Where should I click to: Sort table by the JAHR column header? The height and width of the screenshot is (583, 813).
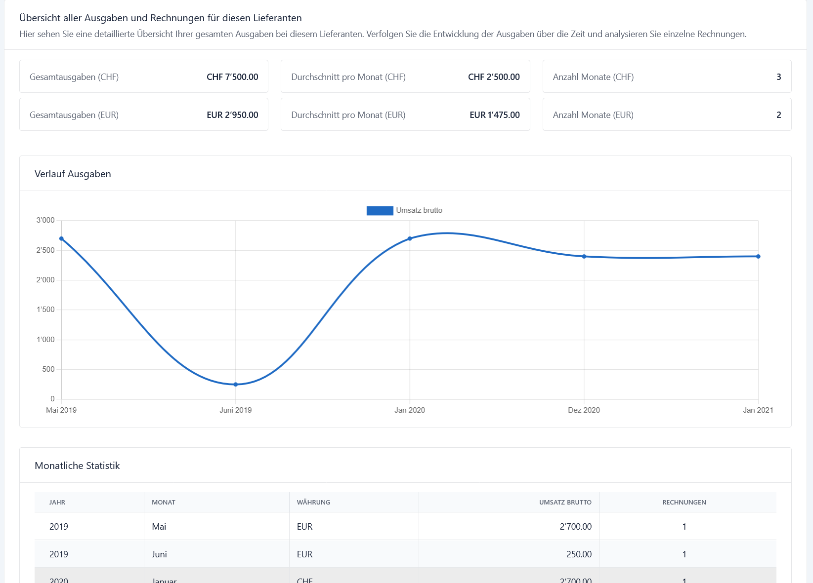(57, 503)
